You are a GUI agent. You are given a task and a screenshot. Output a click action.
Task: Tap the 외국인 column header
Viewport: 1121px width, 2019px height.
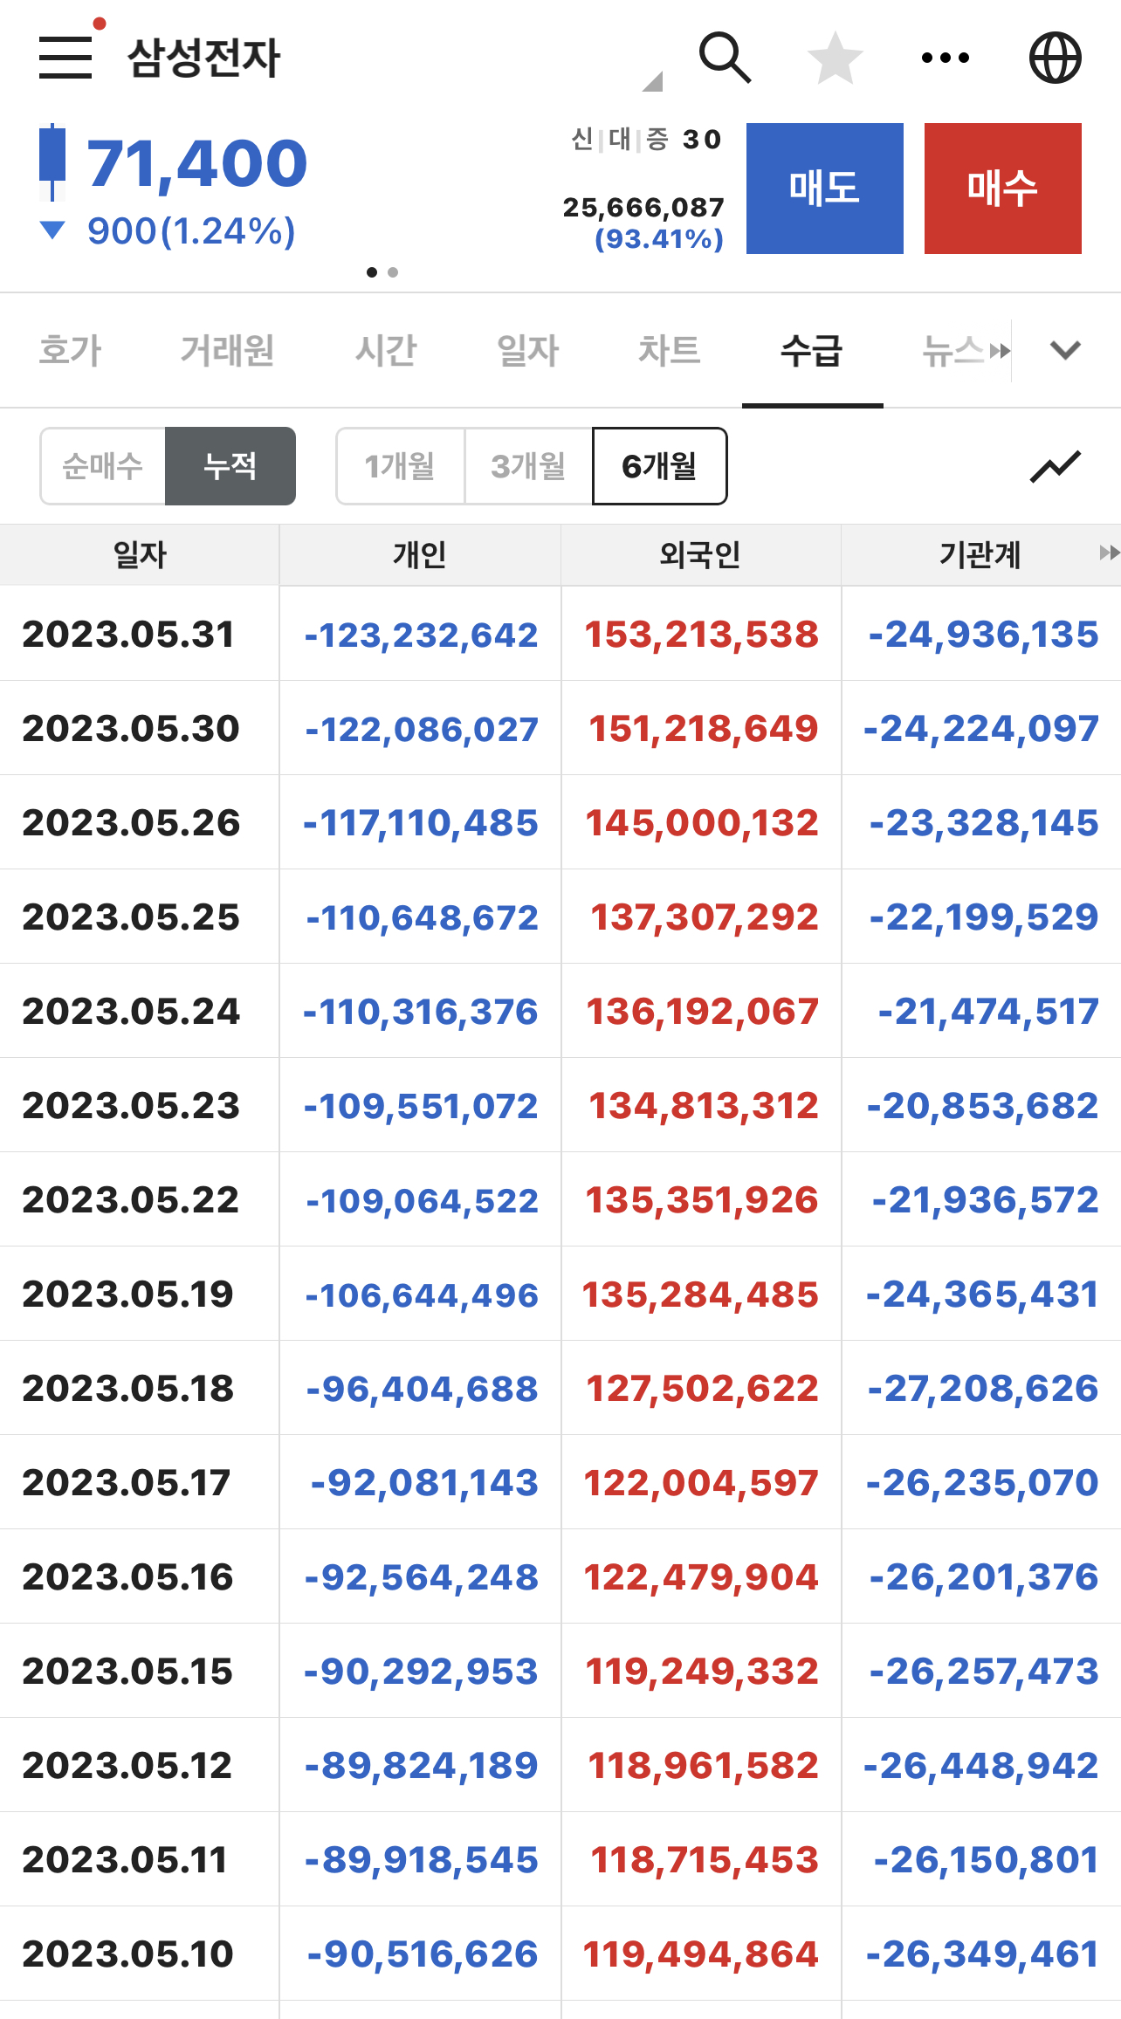[x=700, y=554]
